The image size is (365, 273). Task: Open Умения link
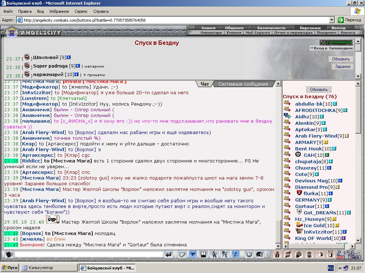(x=234, y=32)
